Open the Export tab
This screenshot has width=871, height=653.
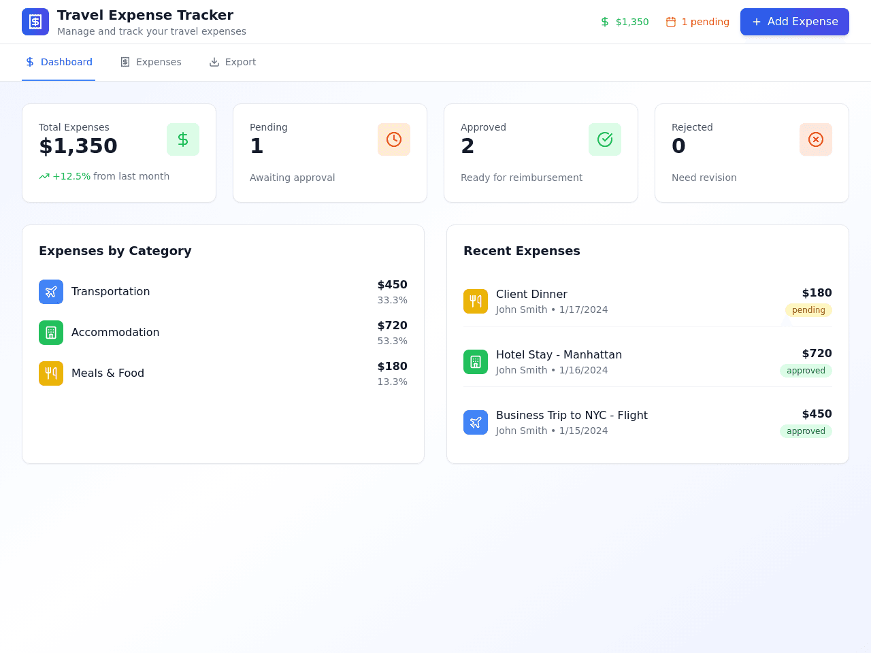coord(233,62)
